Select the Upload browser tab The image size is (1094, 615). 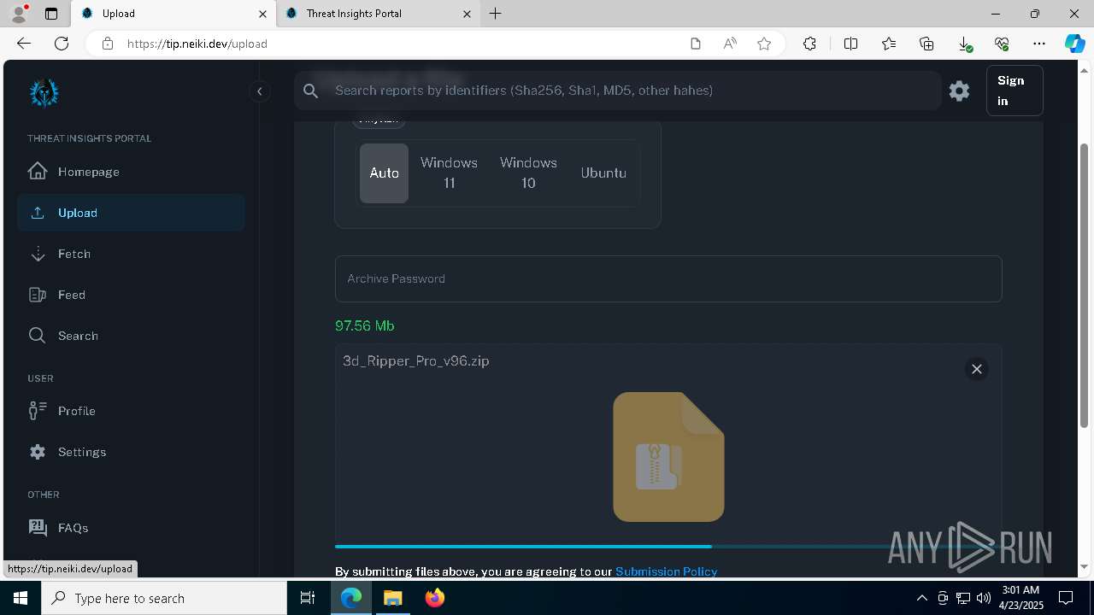click(174, 14)
